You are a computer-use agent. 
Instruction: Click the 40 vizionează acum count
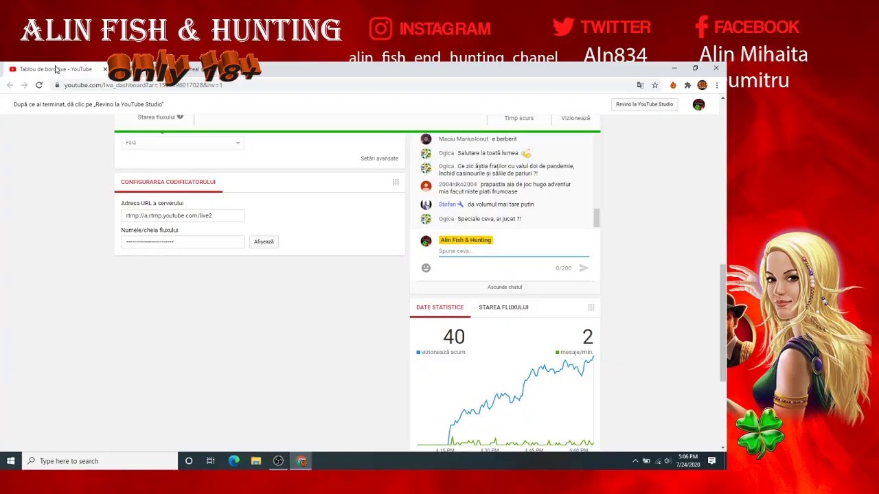click(x=453, y=337)
